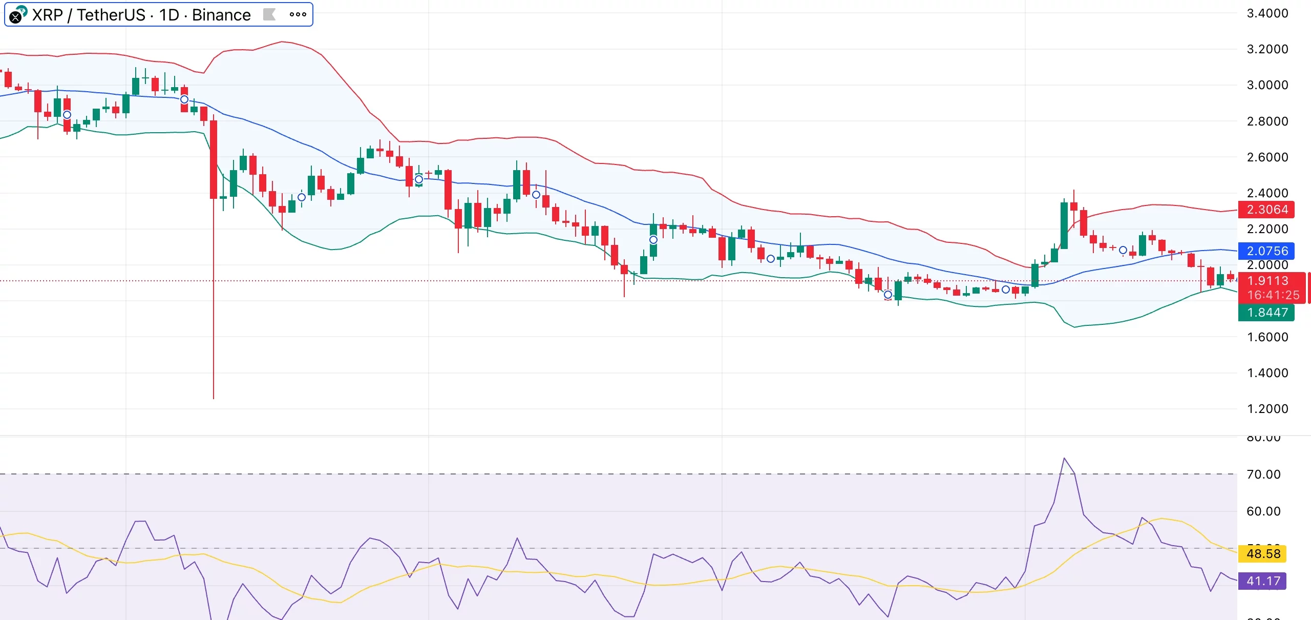The width and height of the screenshot is (1311, 620).
Task: Click the red last price label 1.9113
Action: click(1268, 281)
